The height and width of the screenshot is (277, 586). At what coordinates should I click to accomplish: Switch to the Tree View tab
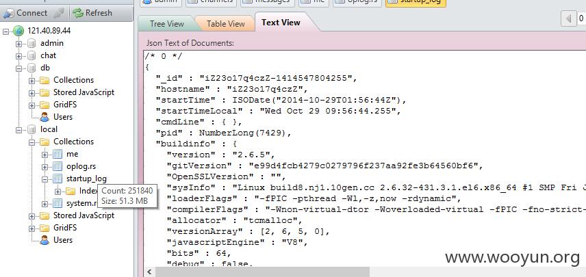tap(166, 24)
